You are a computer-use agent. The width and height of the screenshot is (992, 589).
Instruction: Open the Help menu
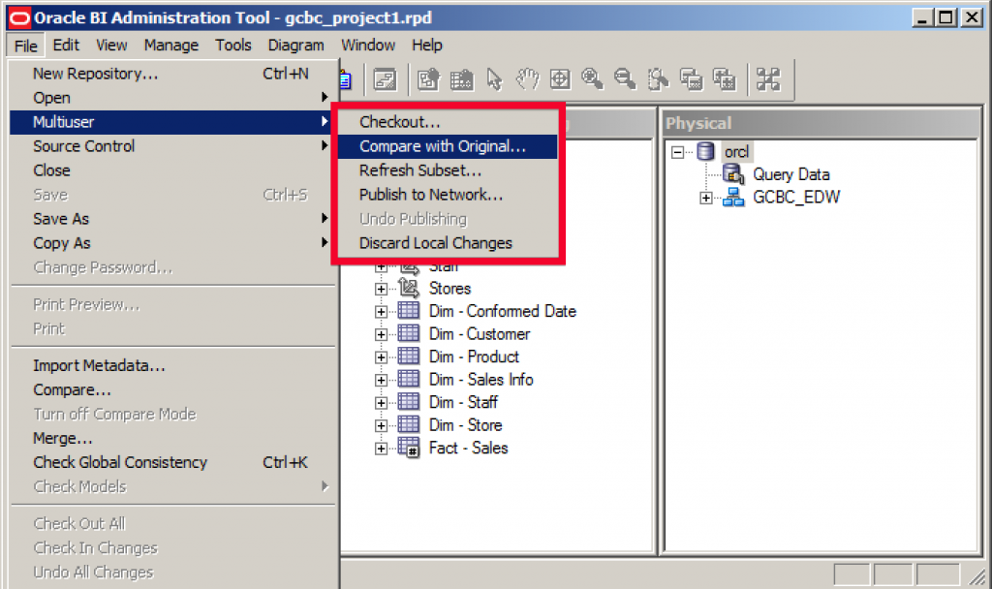point(427,46)
